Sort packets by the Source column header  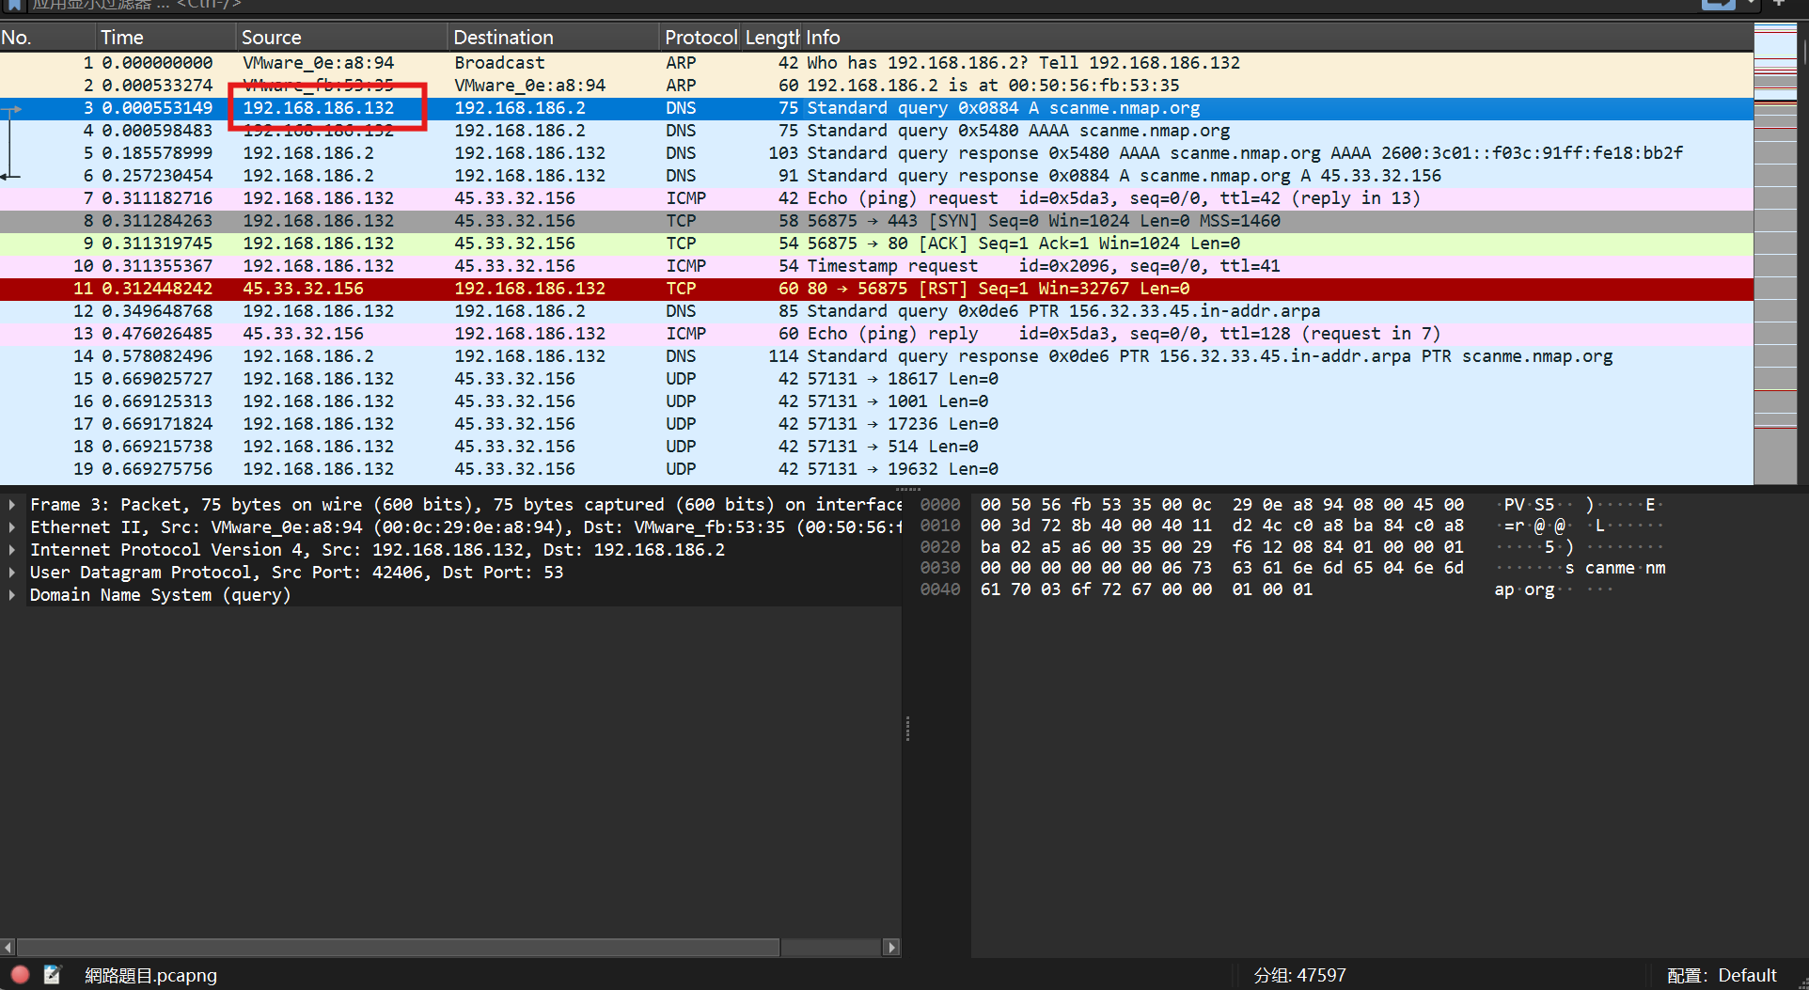pos(341,38)
